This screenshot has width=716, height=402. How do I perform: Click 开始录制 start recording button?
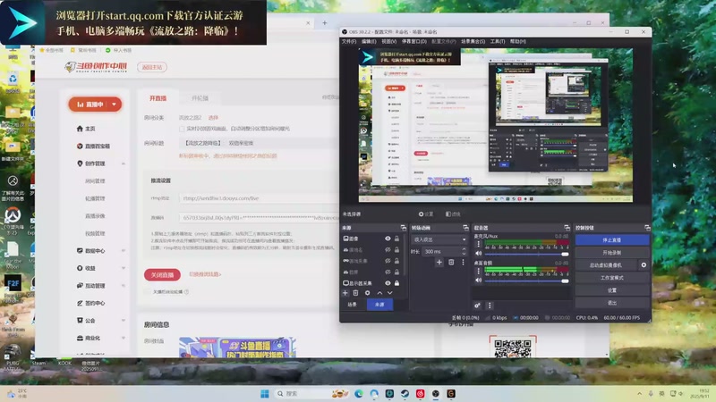[x=612, y=253]
